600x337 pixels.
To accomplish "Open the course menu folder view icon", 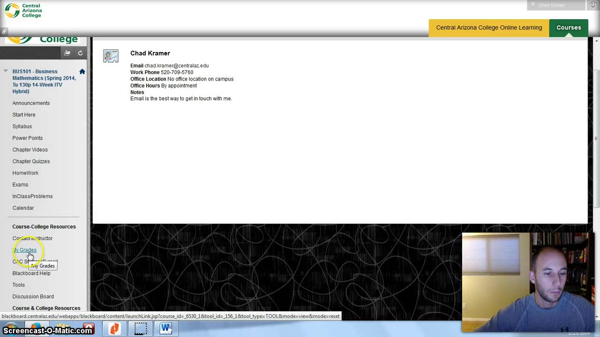I will 67,53.
